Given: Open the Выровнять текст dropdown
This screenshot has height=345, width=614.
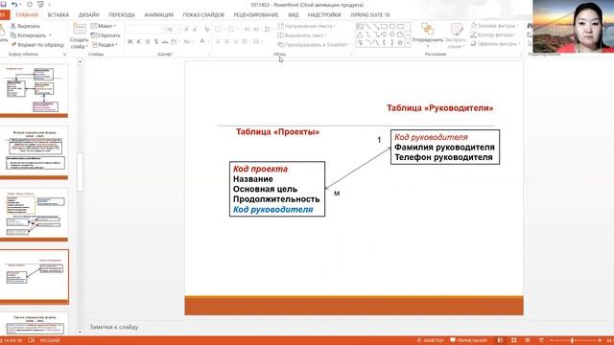Looking at the screenshot, I should 302,35.
